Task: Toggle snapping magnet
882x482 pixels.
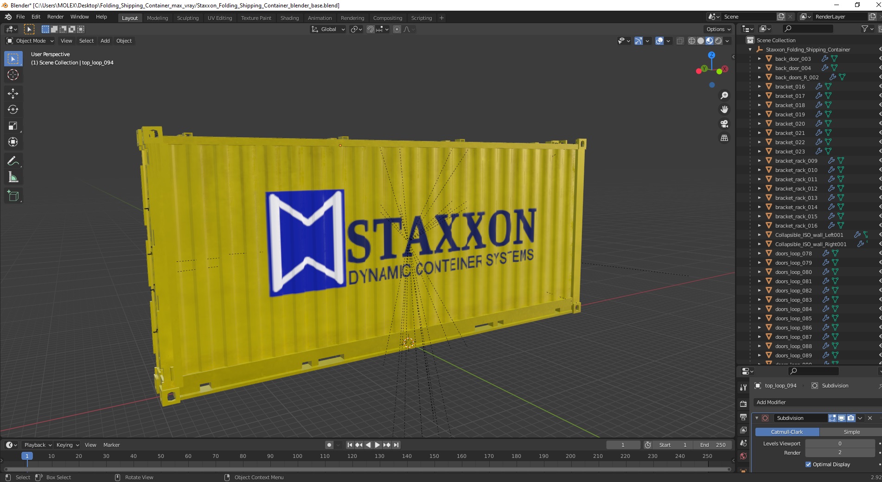Action: pyautogui.click(x=371, y=29)
